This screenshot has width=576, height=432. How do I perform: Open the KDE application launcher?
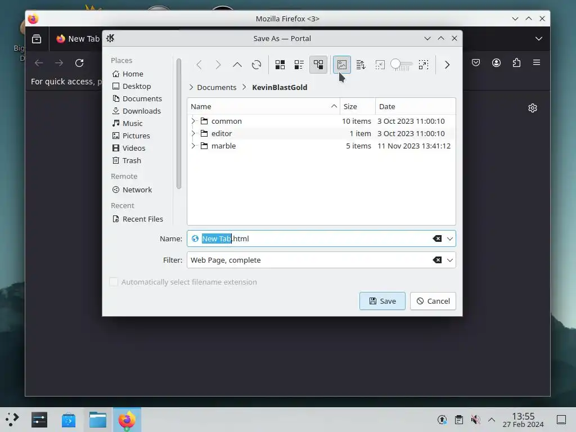tap(12, 420)
